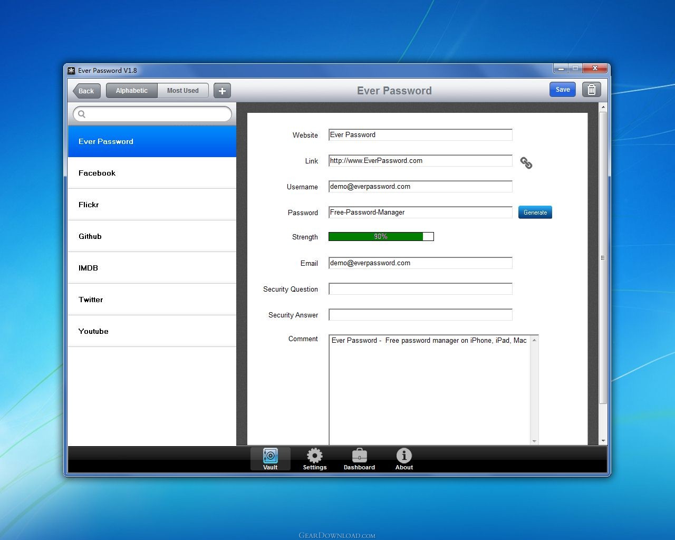Click the detail pane scrollbar up arrow
675x540 pixels.
pyautogui.click(x=603, y=107)
